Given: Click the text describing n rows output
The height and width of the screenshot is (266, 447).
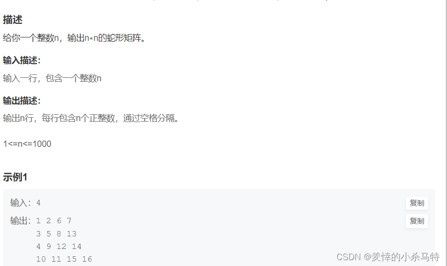Looking at the screenshot, I should tap(91, 118).
